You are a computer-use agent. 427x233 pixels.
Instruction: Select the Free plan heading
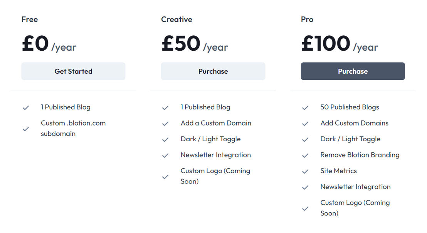(x=30, y=19)
